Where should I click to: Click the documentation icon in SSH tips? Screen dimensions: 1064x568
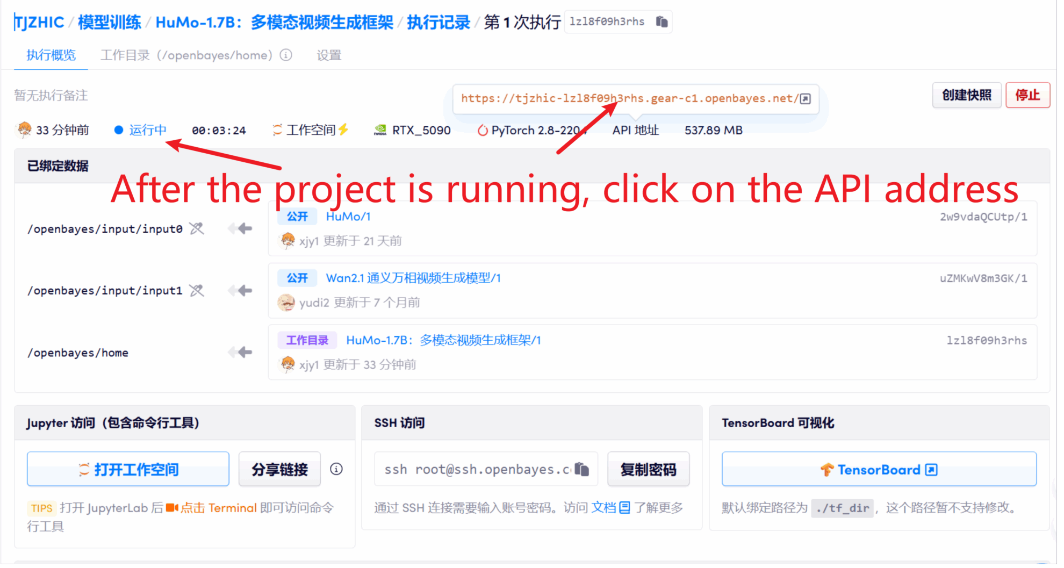click(x=624, y=508)
